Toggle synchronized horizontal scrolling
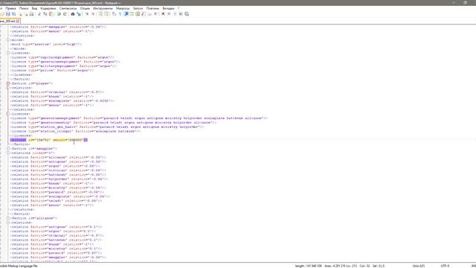This screenshot has height=268, width=476. pyautogui.click(x=106, y=14)
